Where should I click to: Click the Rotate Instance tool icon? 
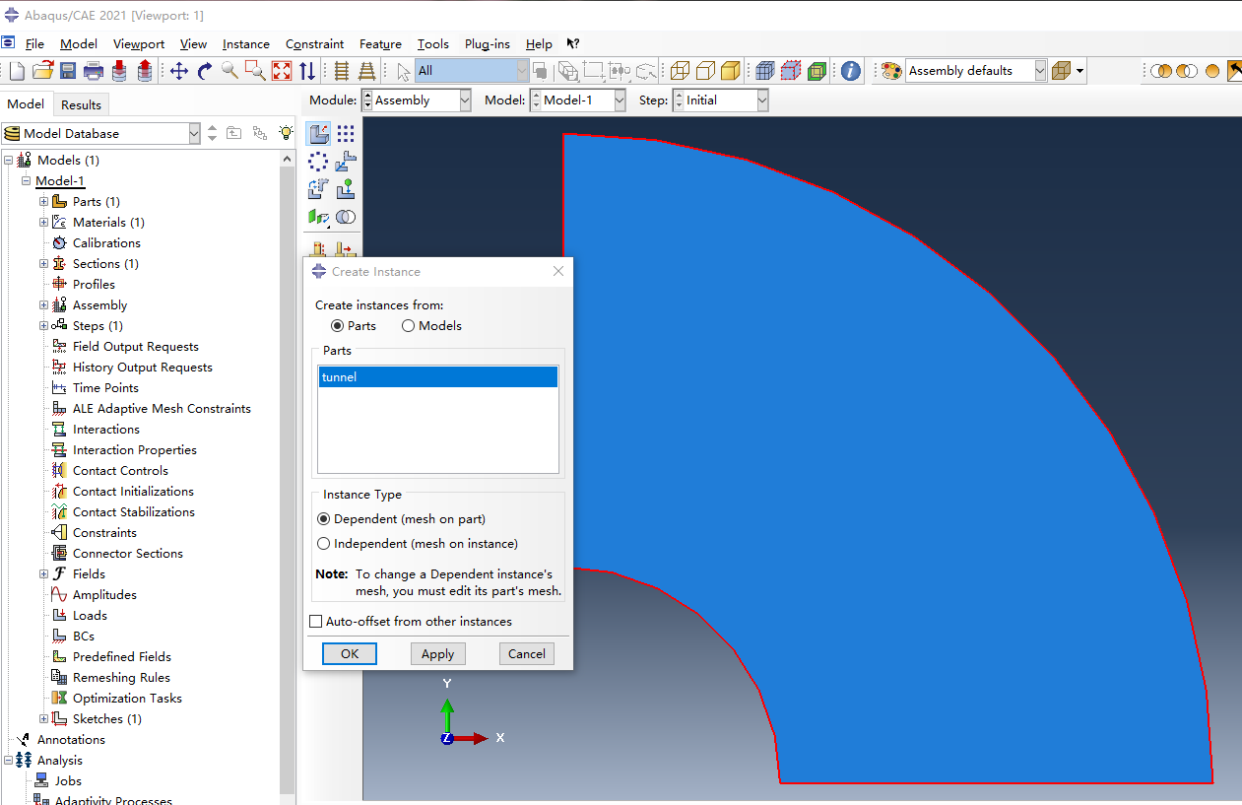point(318,189)
